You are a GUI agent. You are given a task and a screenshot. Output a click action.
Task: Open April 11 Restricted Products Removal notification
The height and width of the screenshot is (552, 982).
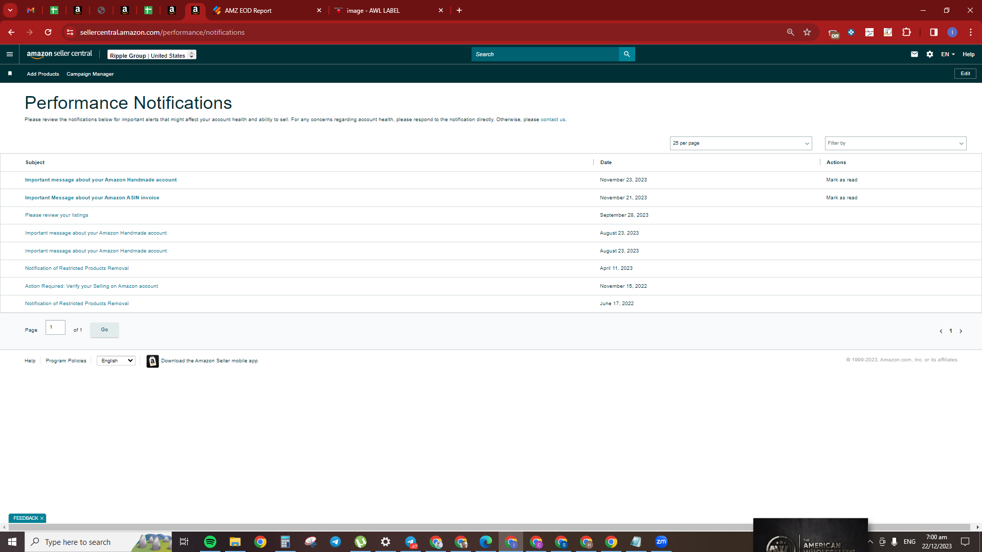tap(77, 268)
